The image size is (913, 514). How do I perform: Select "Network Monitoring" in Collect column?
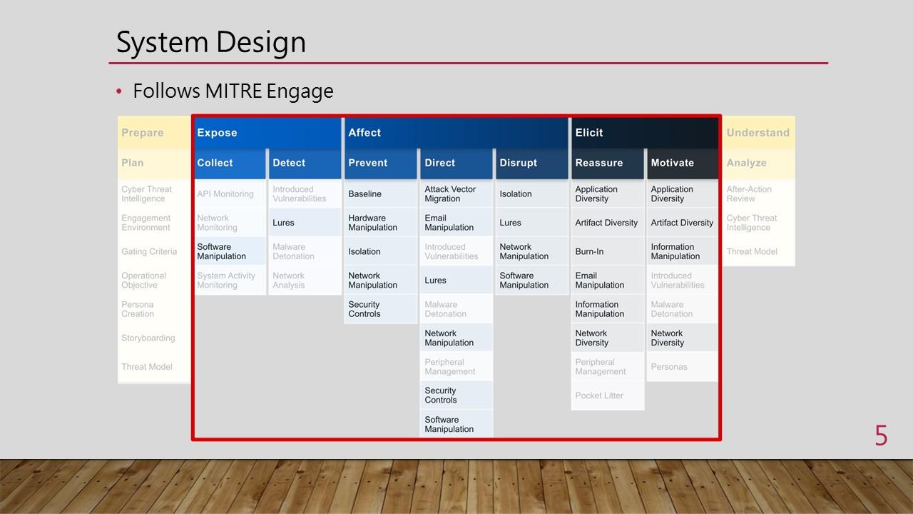pyautogui.click(x=229, y=223)
